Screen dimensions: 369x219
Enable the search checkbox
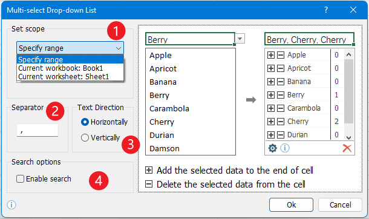tap(20, 179)
